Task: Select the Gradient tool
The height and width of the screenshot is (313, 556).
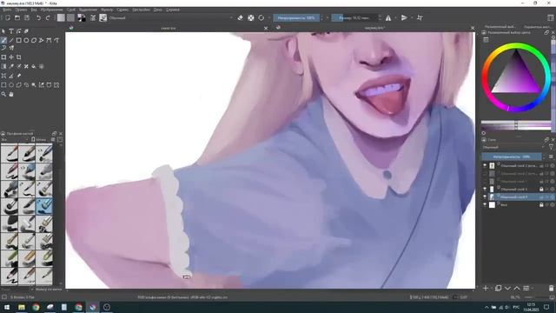Action: [x=3, y=66]
